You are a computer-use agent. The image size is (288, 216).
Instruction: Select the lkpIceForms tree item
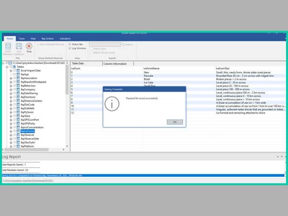(x=27, y=131)
